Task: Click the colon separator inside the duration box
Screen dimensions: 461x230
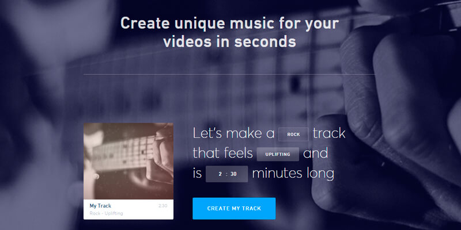Action: click(226, 174)
